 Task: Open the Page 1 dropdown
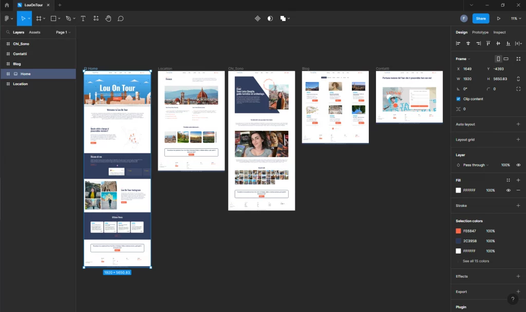pos(63,32)
